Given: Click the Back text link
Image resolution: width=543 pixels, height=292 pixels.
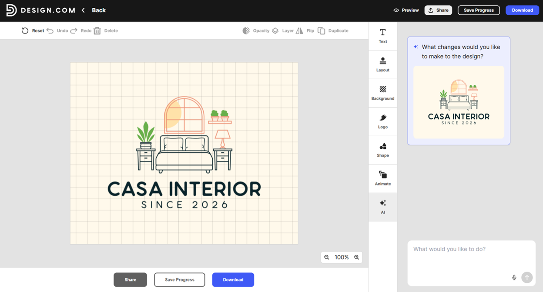Looking at the screenshot, I should coord(99,10).
